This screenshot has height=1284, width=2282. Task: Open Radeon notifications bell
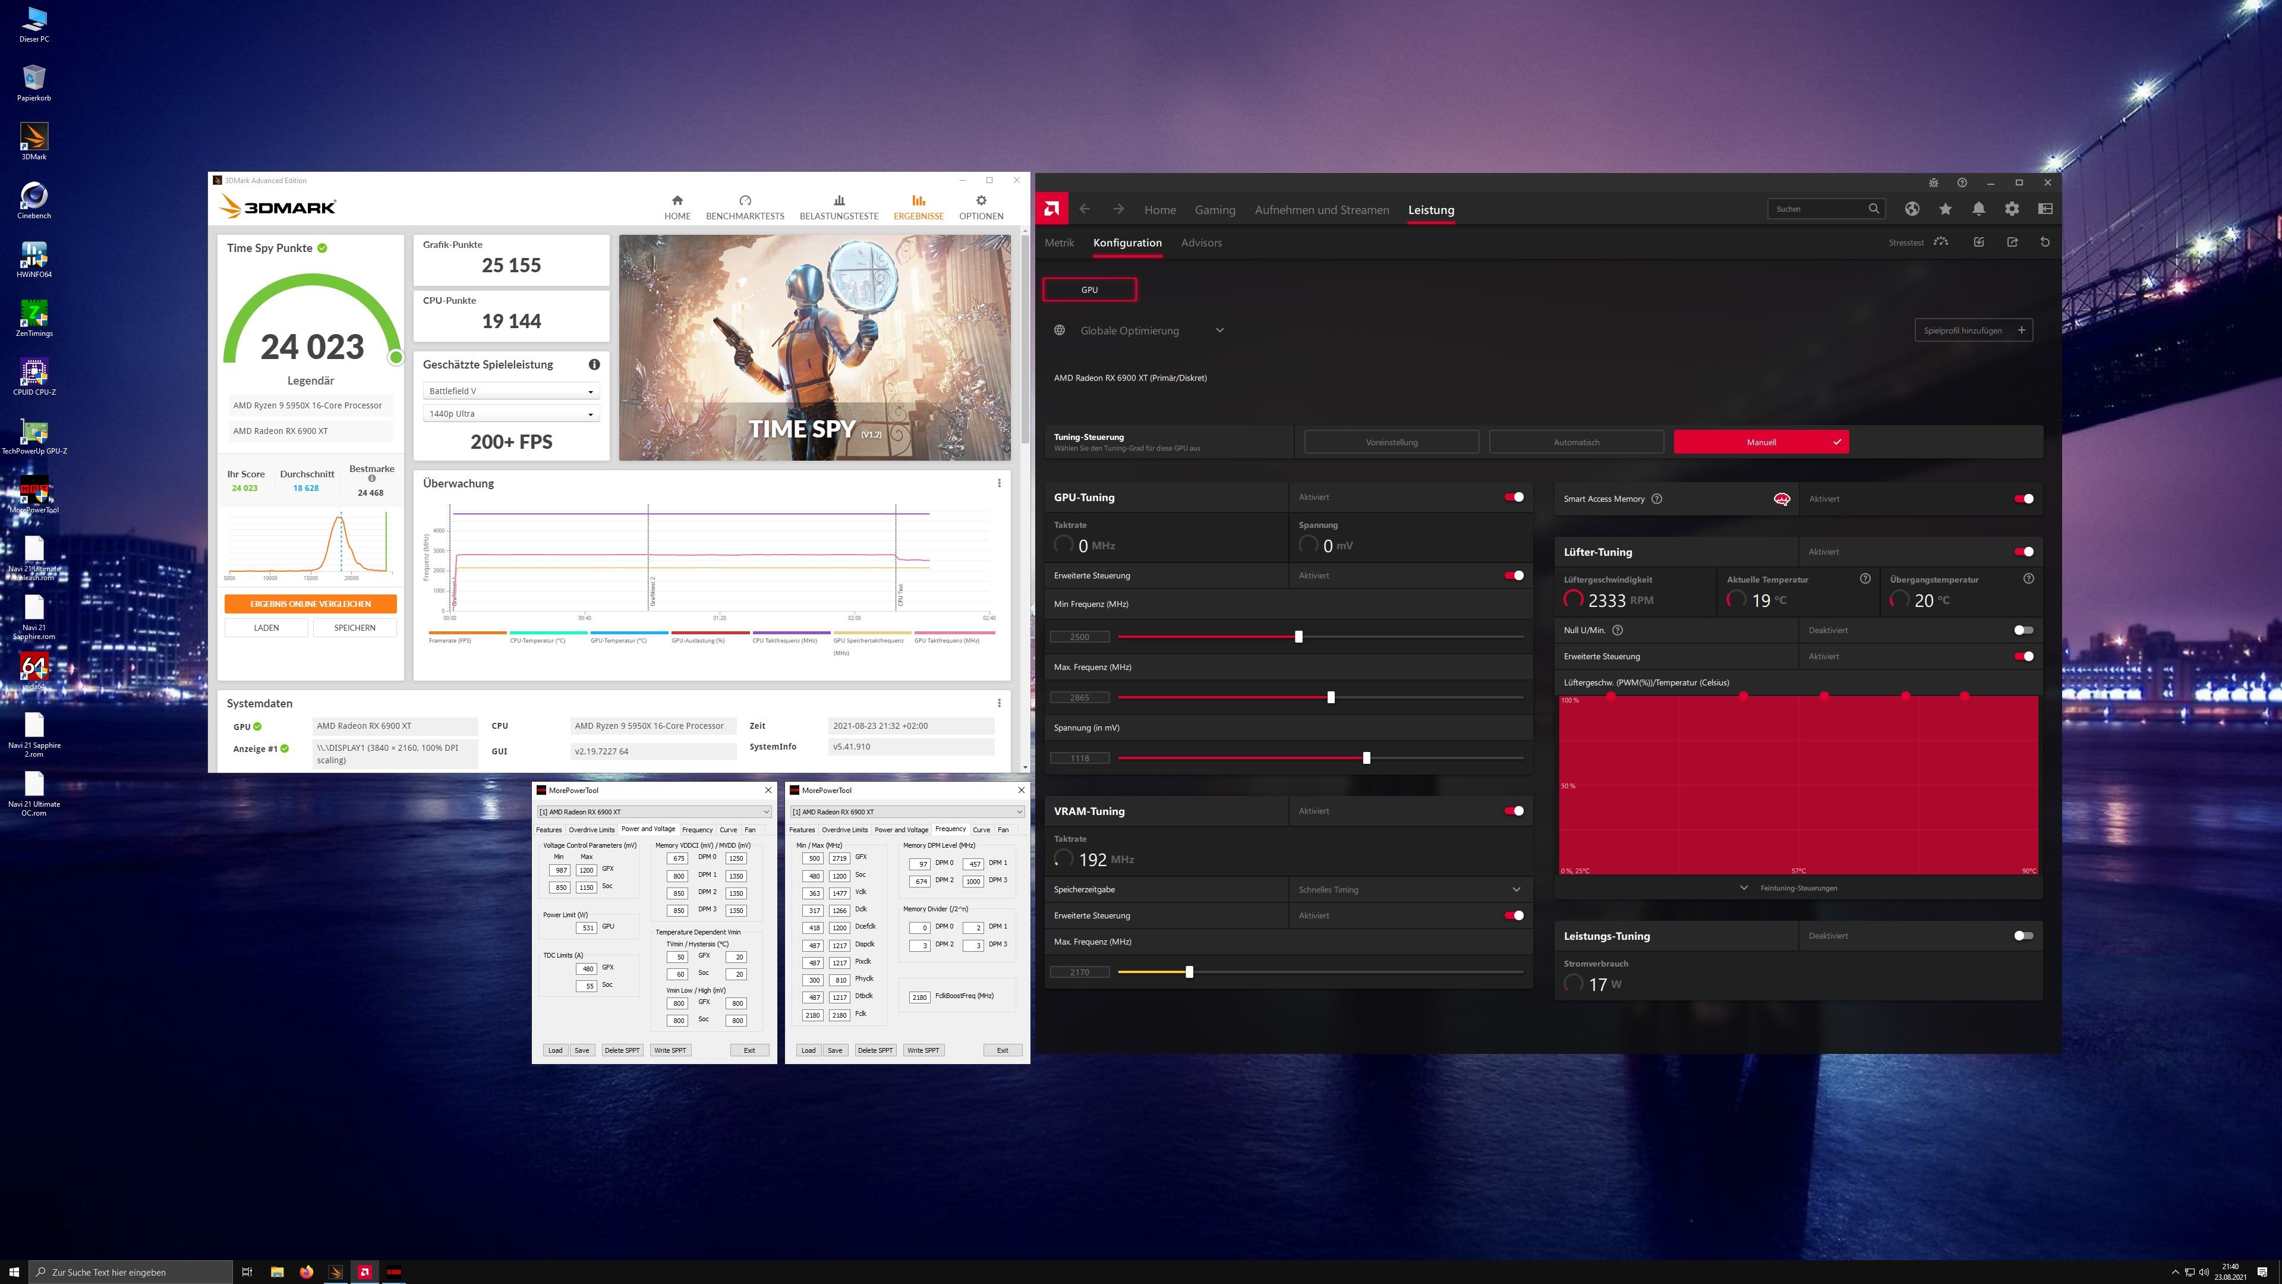(1978, 209)
